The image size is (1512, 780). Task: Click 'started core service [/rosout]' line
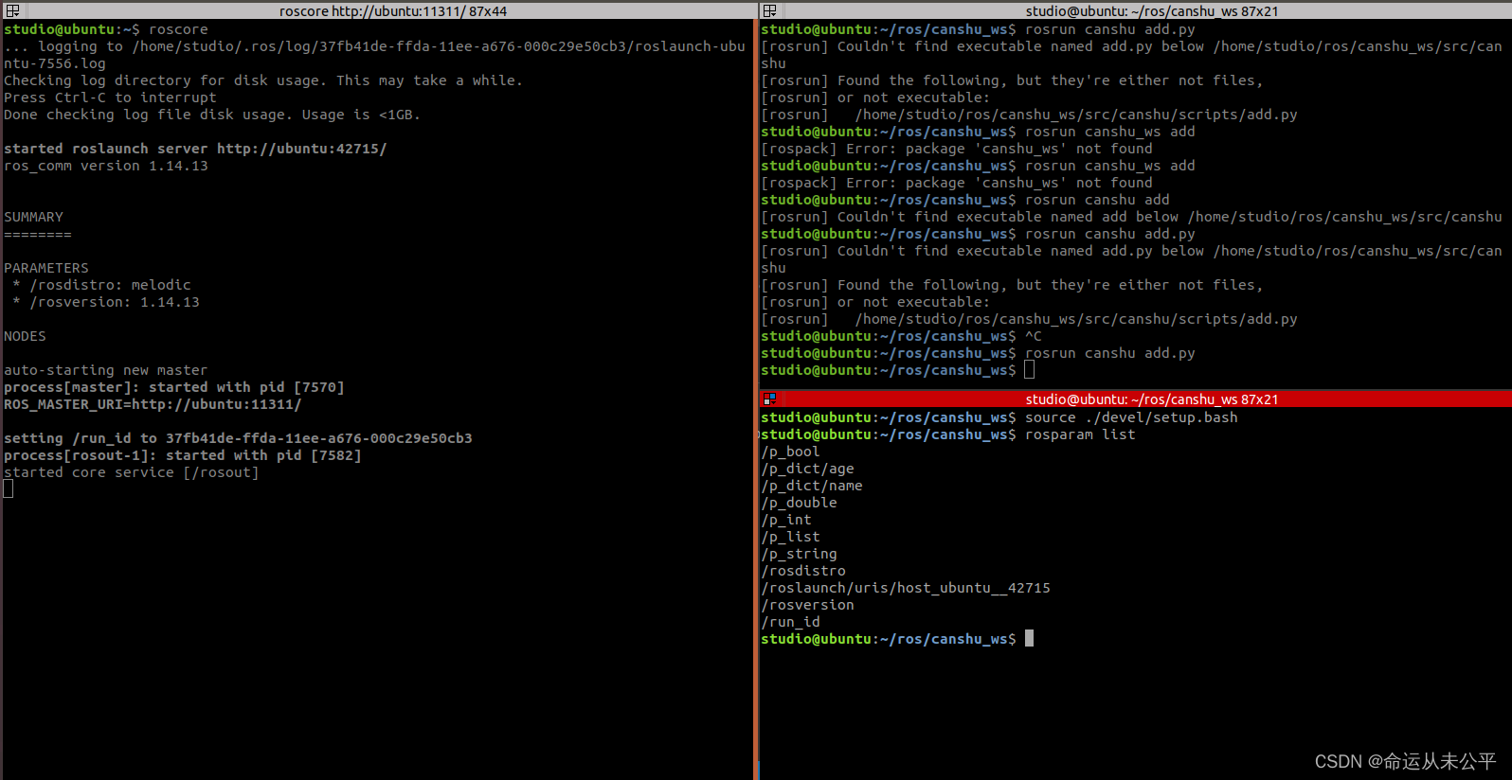point(132,472)
